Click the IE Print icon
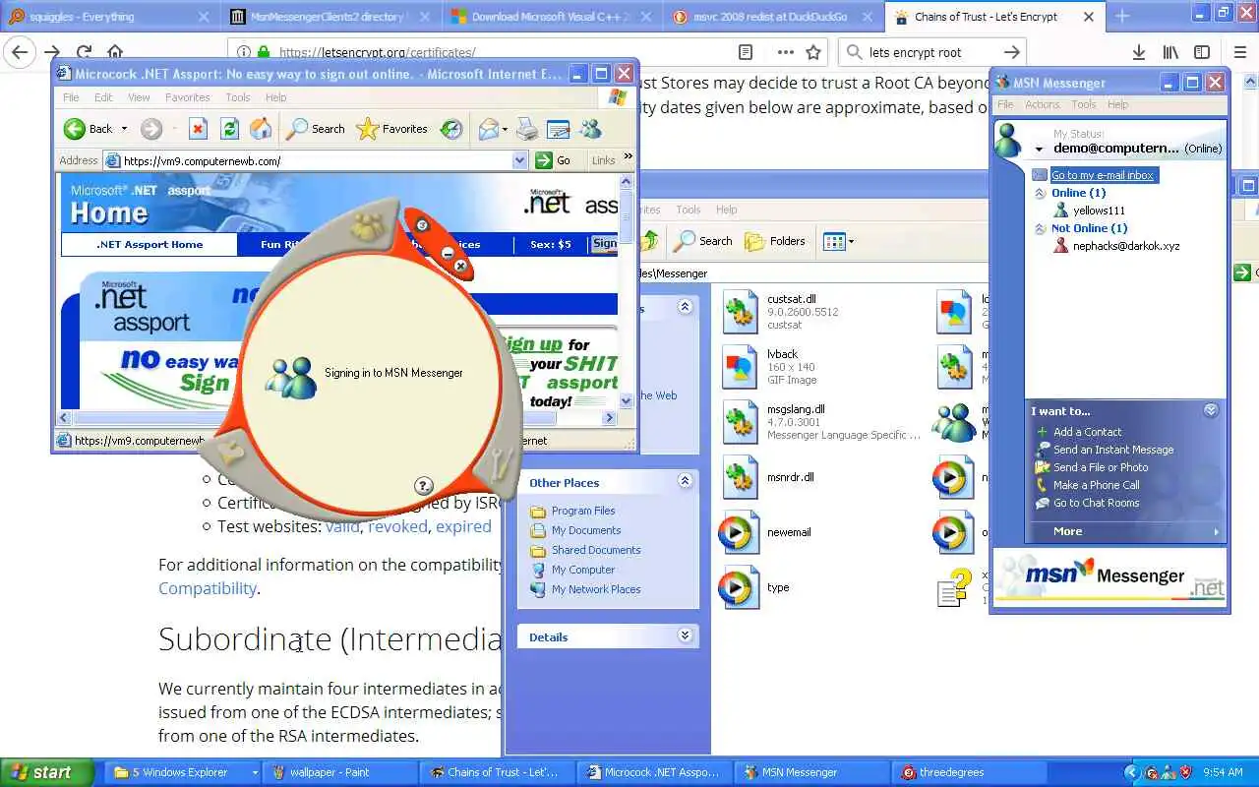This screenshot has width=1259, height=787. coord(527,129)
